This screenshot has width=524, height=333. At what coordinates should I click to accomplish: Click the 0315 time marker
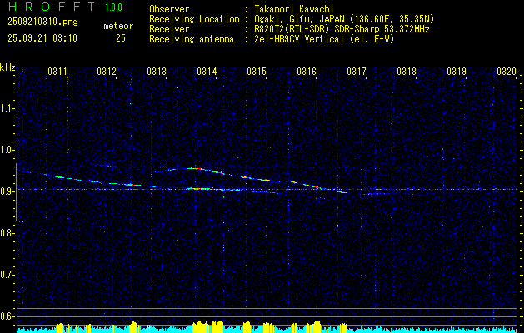(257, 72)
